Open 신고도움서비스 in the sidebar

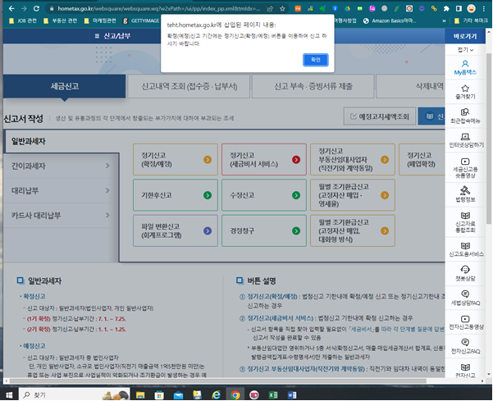click(466, 249)
